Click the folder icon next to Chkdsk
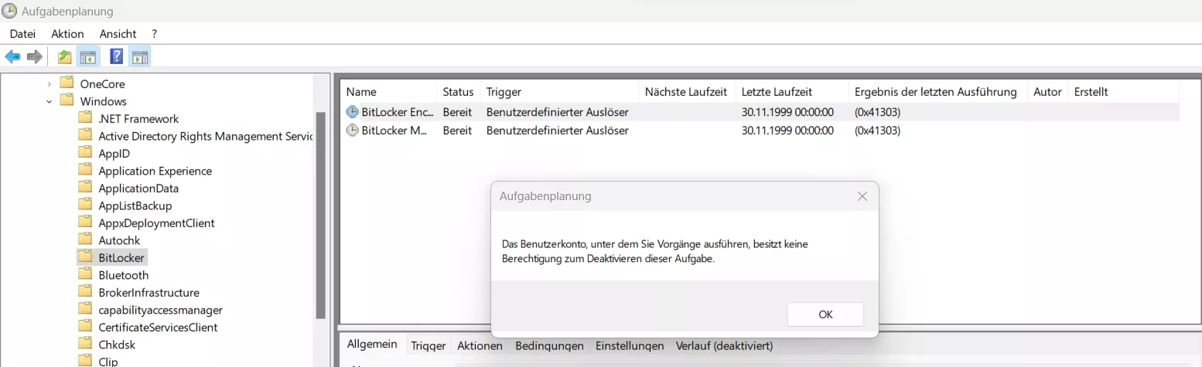The width and height of the screenshot is (1202, 367). 85,345
